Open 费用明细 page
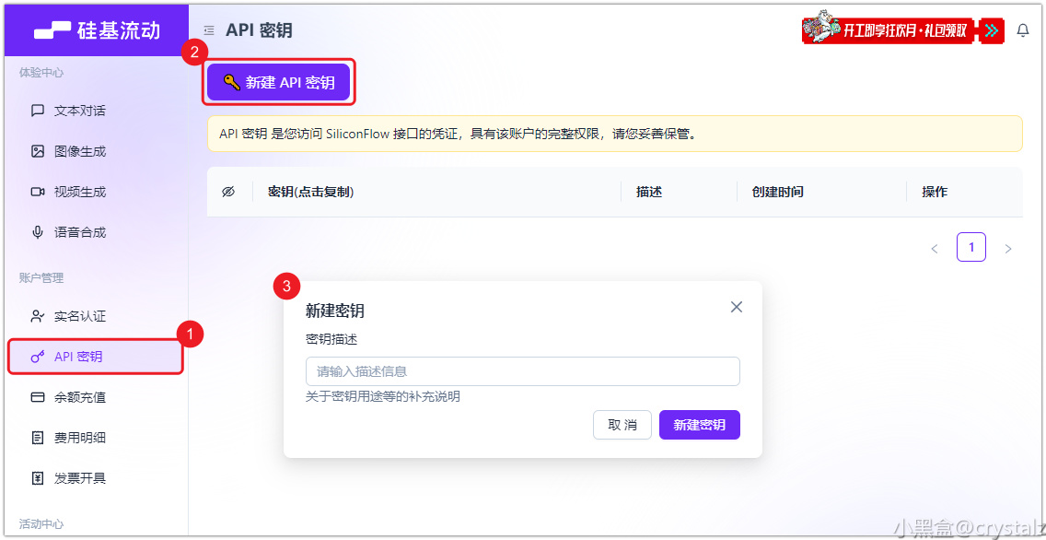This screenshot has width=1046, height=540. point(79,439)
